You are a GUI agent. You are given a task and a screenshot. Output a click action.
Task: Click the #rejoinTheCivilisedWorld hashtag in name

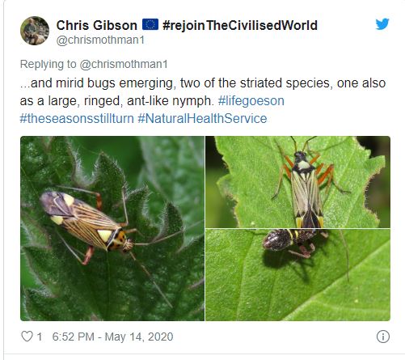240,25
